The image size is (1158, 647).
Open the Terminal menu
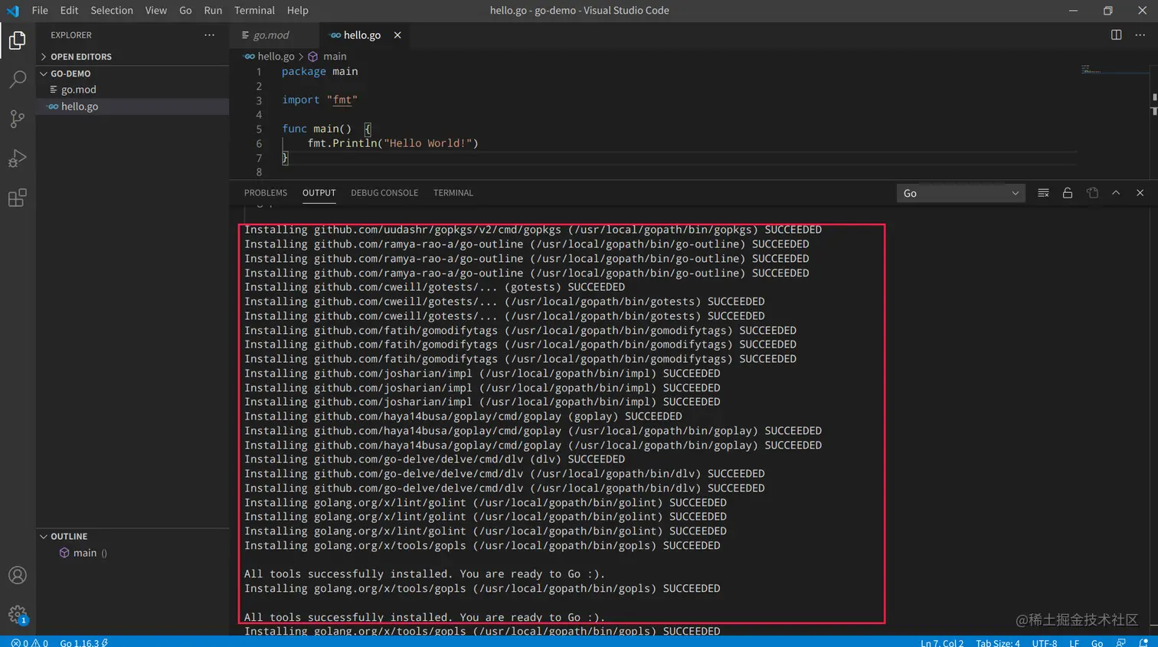coord(254,10)
